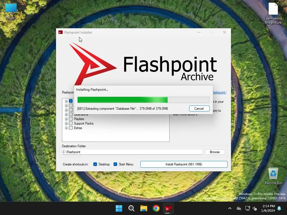Select the Support Packs tree label
287x215 pixels.
[x=84, y=123]
